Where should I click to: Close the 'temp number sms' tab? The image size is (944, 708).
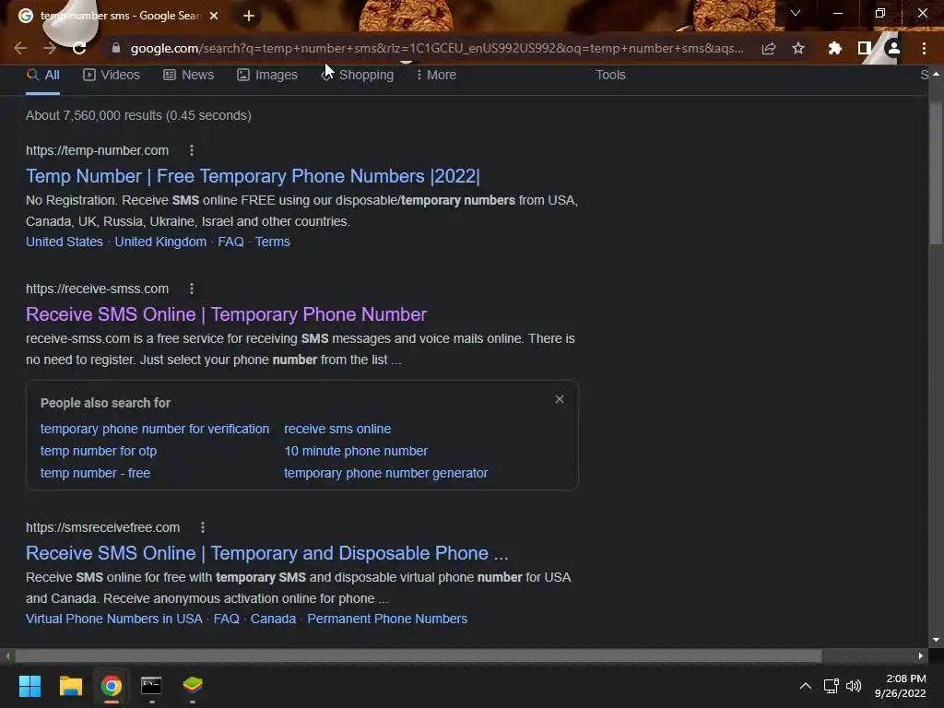214,16
